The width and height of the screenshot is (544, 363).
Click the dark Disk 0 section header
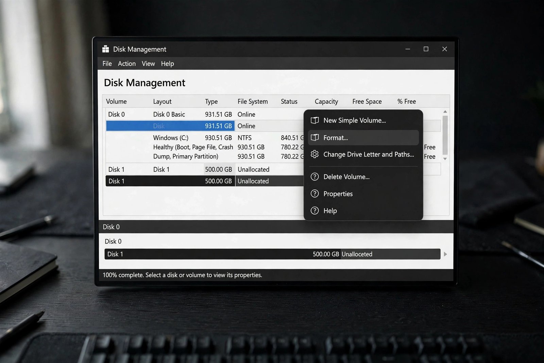[x=276, y=227]
